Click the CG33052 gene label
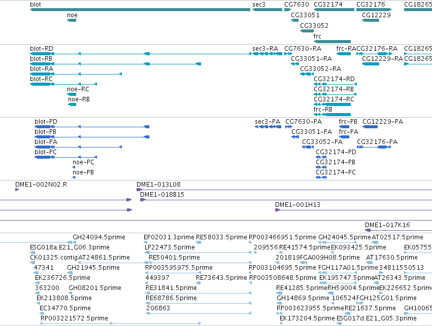 click(x=314, y=26)
